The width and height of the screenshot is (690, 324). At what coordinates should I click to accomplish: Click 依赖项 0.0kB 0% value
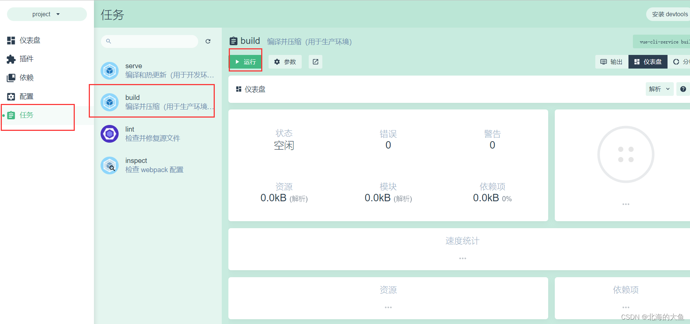[x=492, y=198]
